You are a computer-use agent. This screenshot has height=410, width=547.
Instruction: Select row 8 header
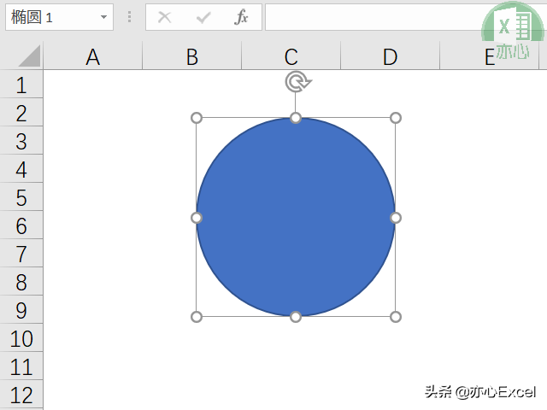point(21,282)
